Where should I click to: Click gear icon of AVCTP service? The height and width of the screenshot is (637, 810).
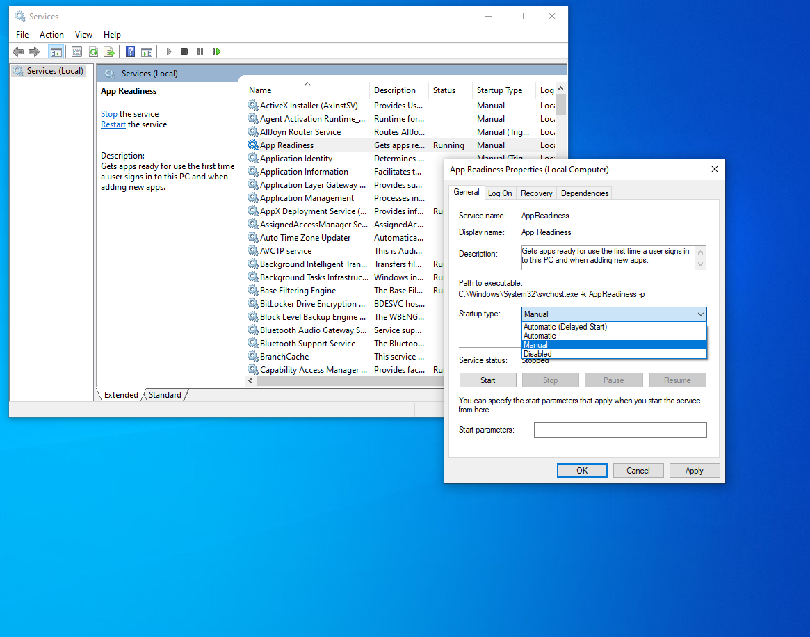(252, 250)
